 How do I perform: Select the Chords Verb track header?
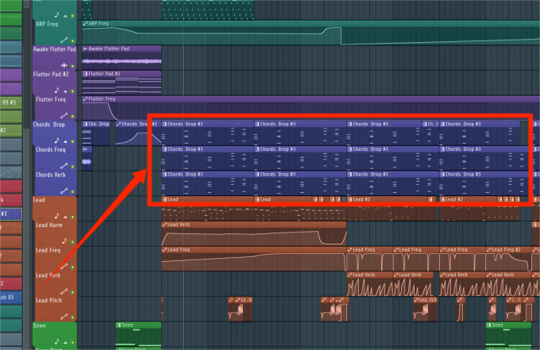click(x=56, y=183)
